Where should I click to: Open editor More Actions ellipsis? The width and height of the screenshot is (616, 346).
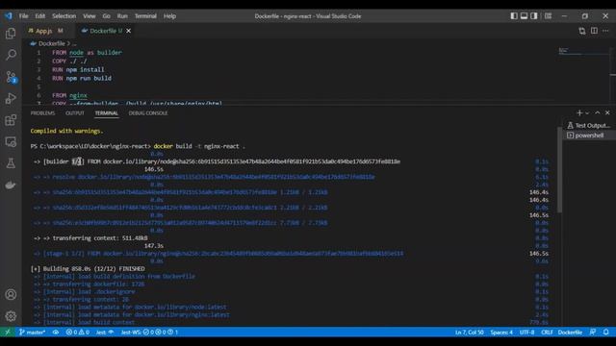605,31
